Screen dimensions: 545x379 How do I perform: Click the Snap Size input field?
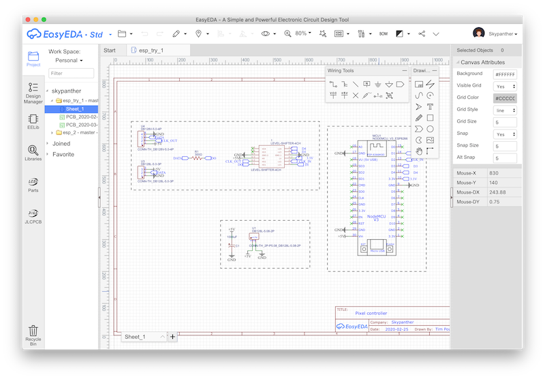click(x=505, y=147)
